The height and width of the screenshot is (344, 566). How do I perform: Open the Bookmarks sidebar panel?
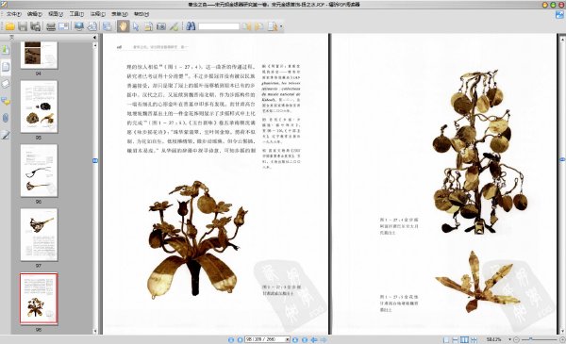6,50
